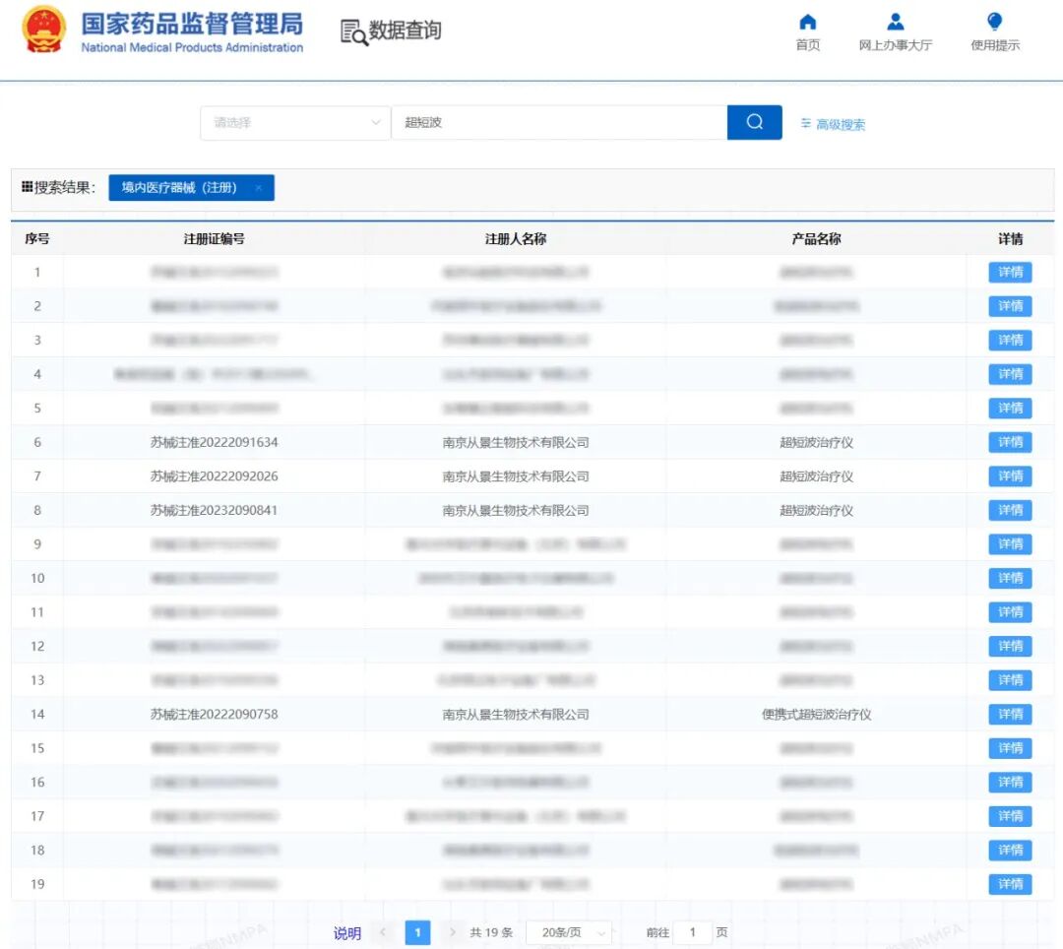Click the previous page arrow

tap(383, 932)
